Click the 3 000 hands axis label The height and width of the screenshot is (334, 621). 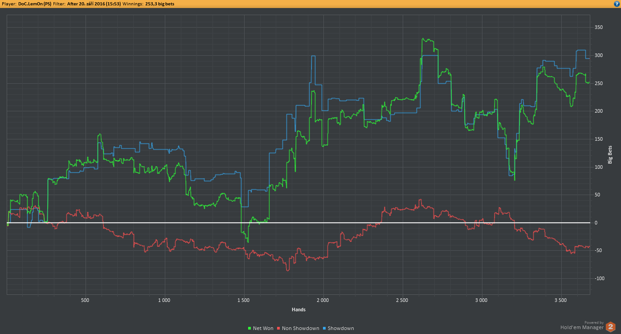tap(482, 300)
